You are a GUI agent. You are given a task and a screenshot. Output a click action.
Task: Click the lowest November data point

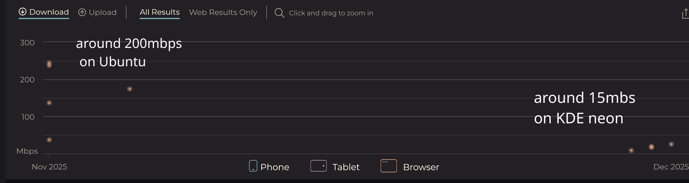tap(49, 140)
